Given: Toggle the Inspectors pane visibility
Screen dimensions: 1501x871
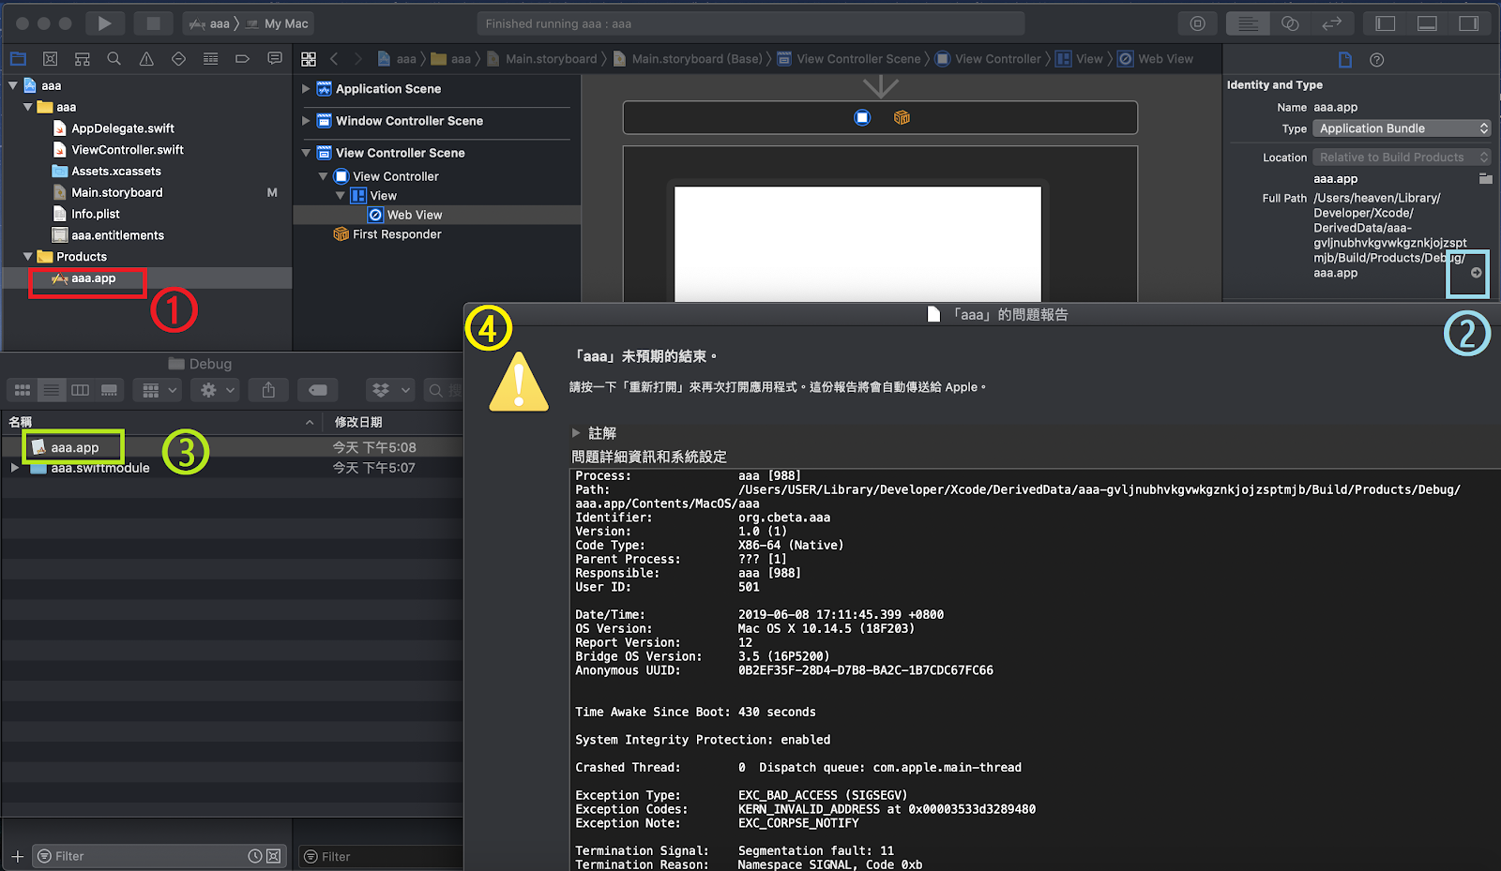Looking at the screenshot, I should click(x=1469, y=23).
